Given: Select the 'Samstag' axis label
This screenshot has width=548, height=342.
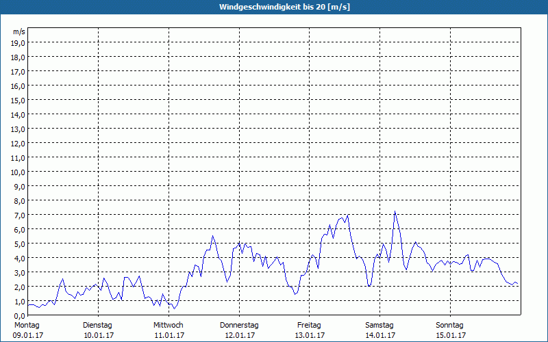Looking at the screenshot, I should (380, 325).
